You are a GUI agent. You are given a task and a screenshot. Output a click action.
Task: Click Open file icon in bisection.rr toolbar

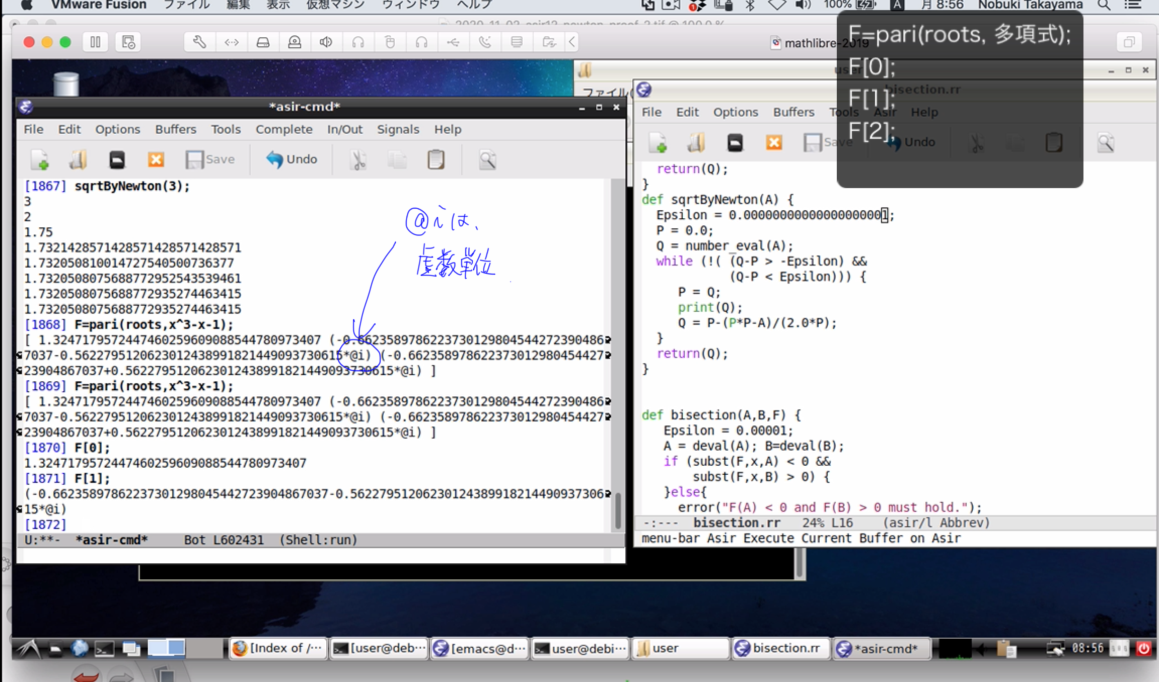point(696,143)
